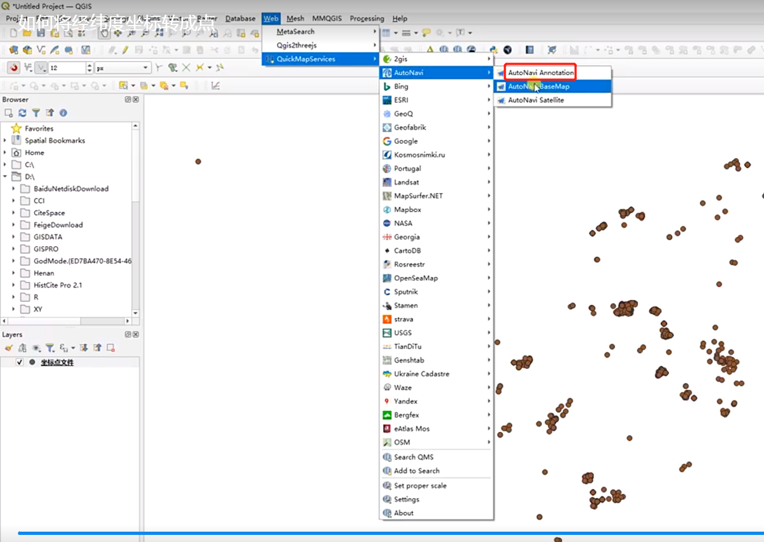
Task: Open the Layer Styling panel brush icon
Action: (x=9, y=348)
